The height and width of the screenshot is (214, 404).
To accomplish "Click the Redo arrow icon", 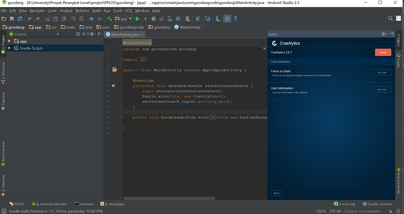I will pos(38,19).
